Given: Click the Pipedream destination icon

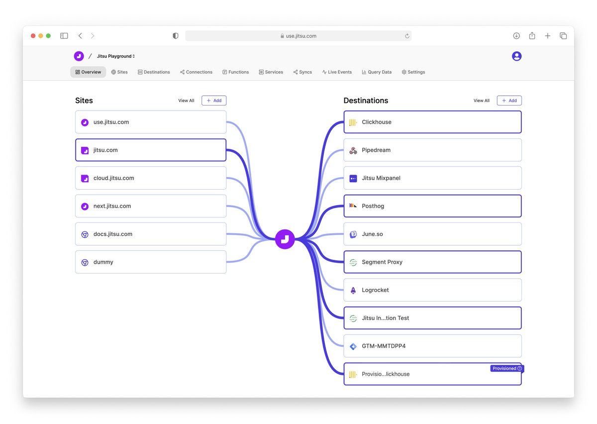Looking at the screenshot, I should (353, 150).
